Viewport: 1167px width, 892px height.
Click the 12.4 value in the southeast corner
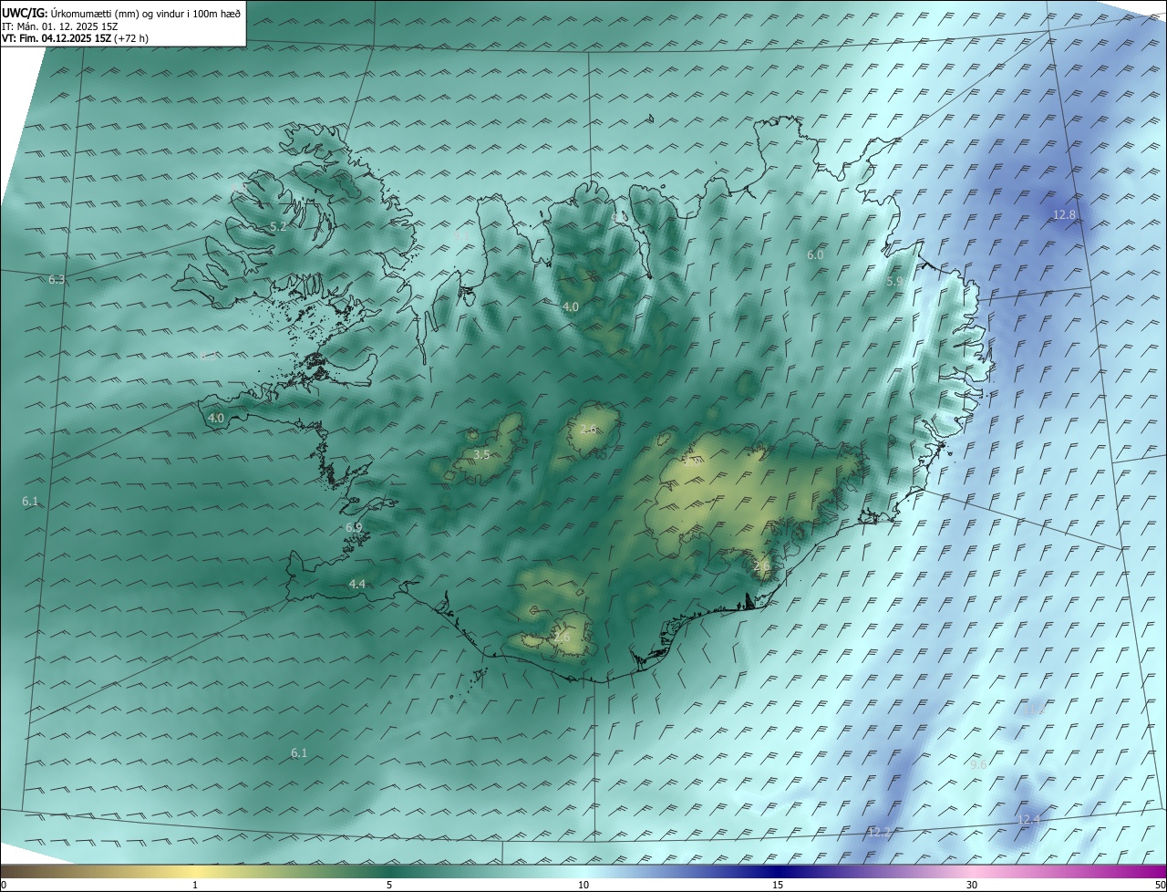[1028, 820]
